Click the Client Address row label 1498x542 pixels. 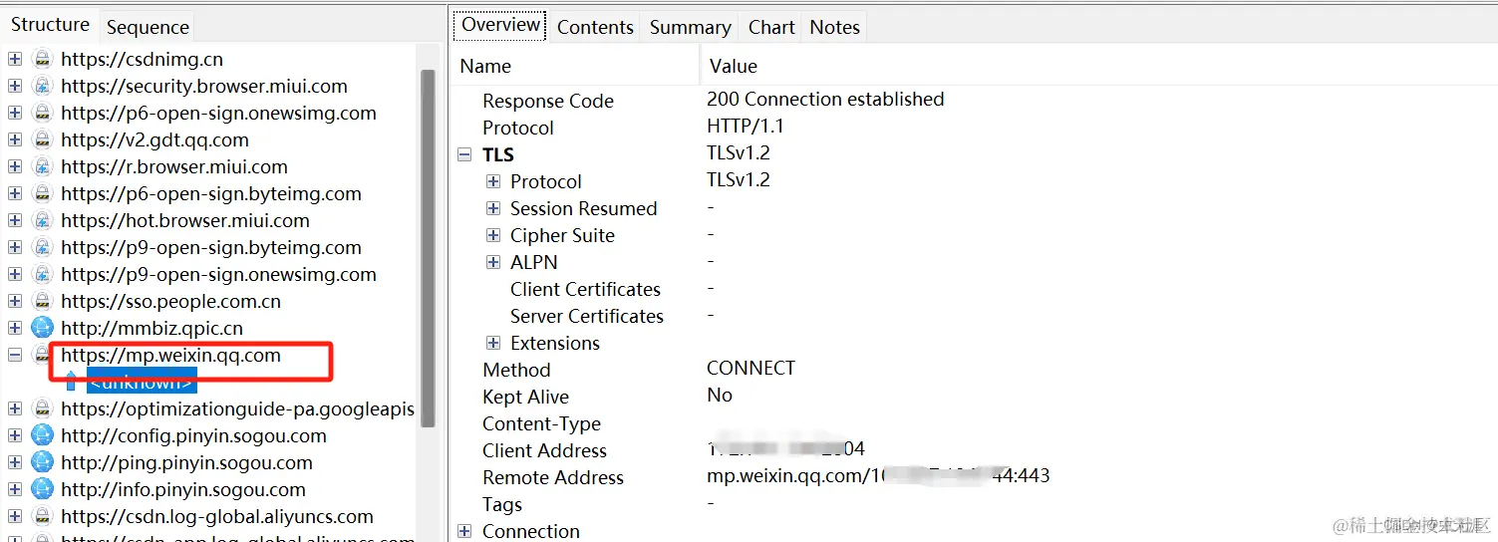pyautogui.click(x=544, y=450)
